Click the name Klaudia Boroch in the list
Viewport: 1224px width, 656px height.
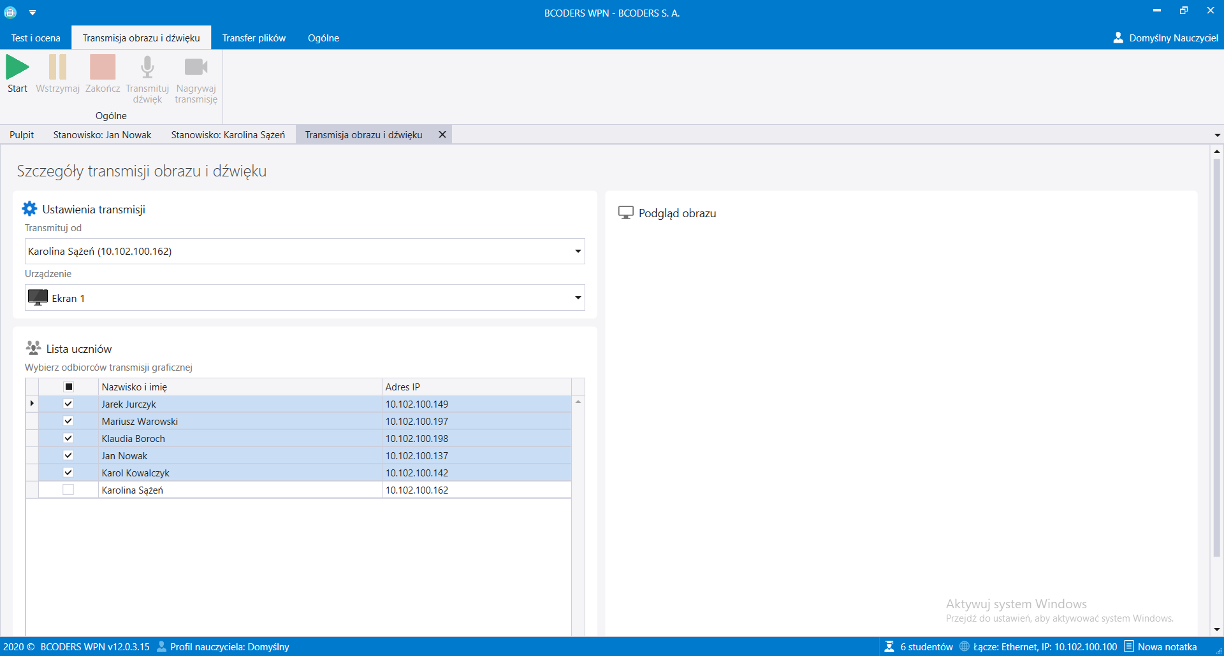[x=133, y=438]
